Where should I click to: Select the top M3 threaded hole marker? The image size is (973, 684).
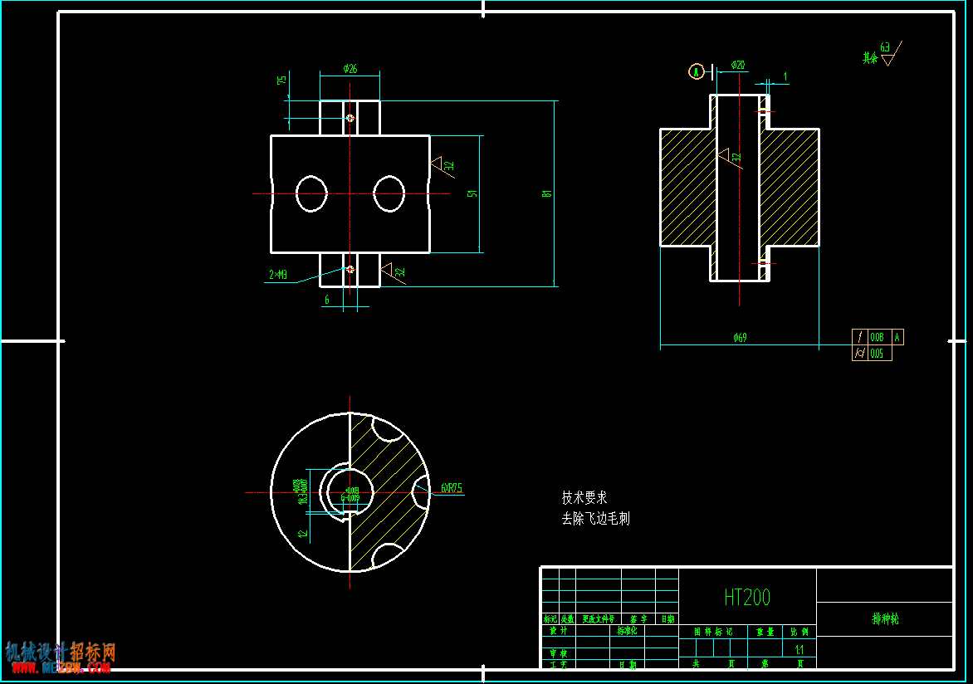[x=350, y=118]
